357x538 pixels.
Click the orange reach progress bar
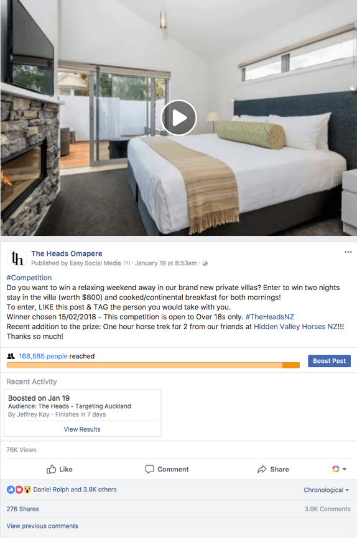click(153, 365)
